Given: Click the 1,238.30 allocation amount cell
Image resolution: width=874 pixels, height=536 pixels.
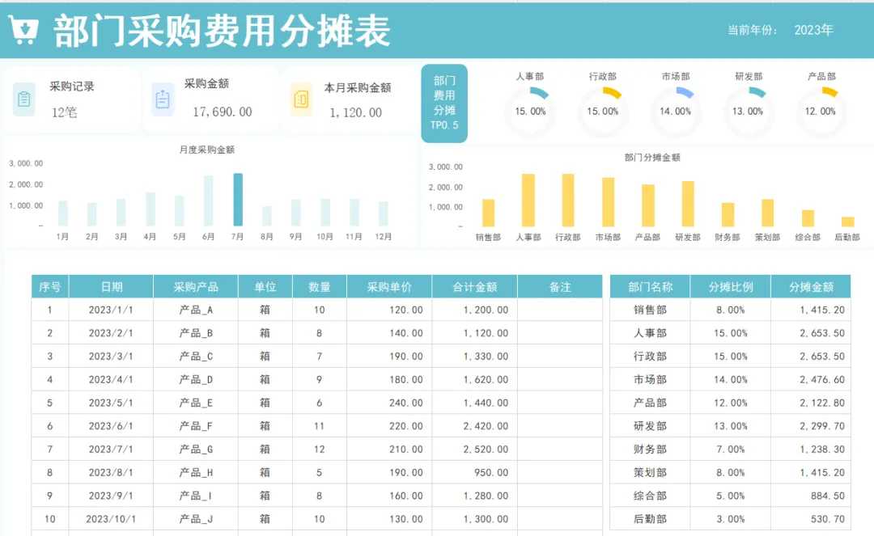Looking at the screenshot, I should click(811, 449).
